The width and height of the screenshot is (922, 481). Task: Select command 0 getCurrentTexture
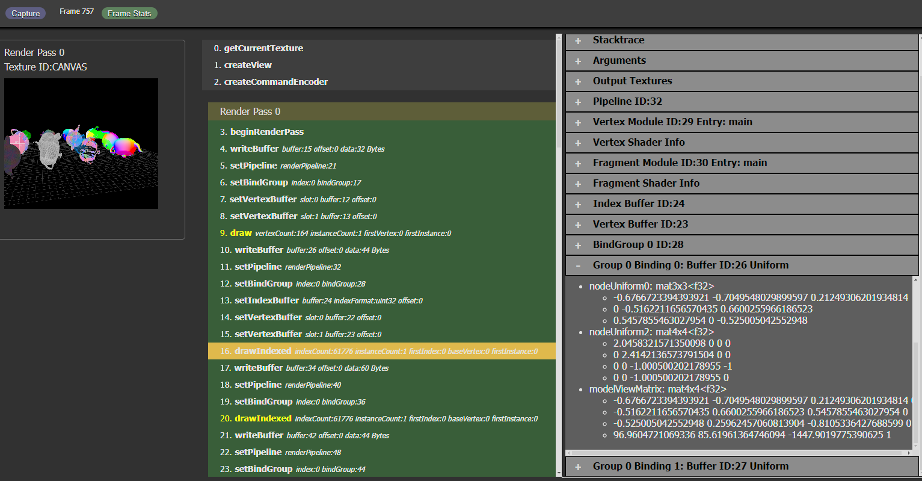click(379, 48)
